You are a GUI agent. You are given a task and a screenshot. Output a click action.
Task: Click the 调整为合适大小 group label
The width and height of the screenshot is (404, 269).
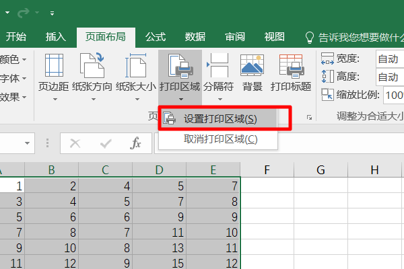point(370,116)
